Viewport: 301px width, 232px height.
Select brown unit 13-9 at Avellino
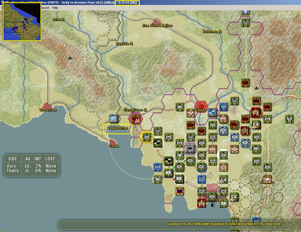pyautogui.click(x=267, y=179)
